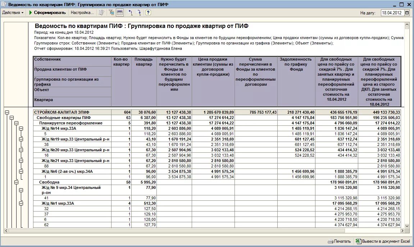Toggle the table header panel icon
This screenshot has height=247, width=414.
(x=120, y=12)
